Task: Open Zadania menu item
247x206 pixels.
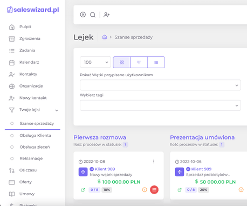Action: 28,50
